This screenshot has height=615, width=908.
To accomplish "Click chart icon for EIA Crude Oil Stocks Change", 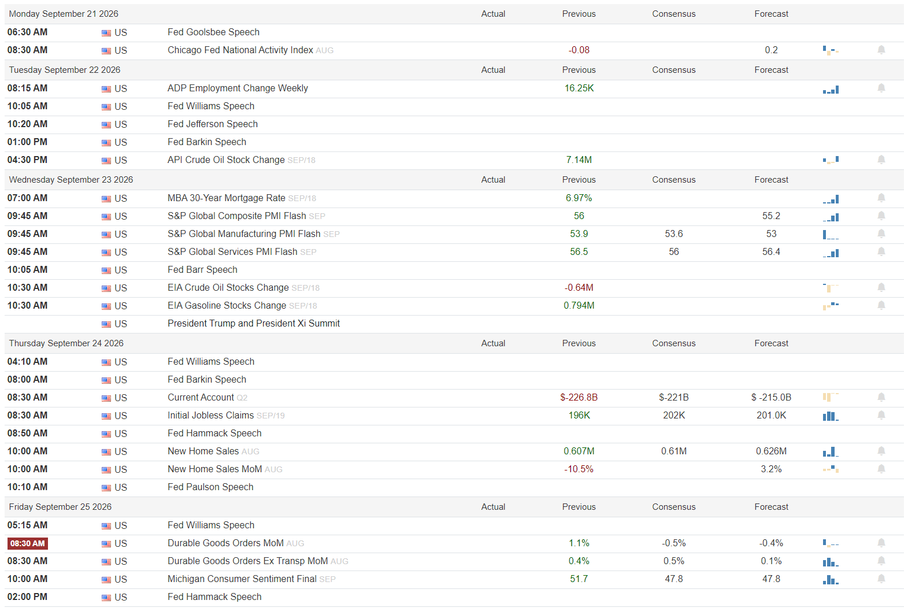I will 831,288.
